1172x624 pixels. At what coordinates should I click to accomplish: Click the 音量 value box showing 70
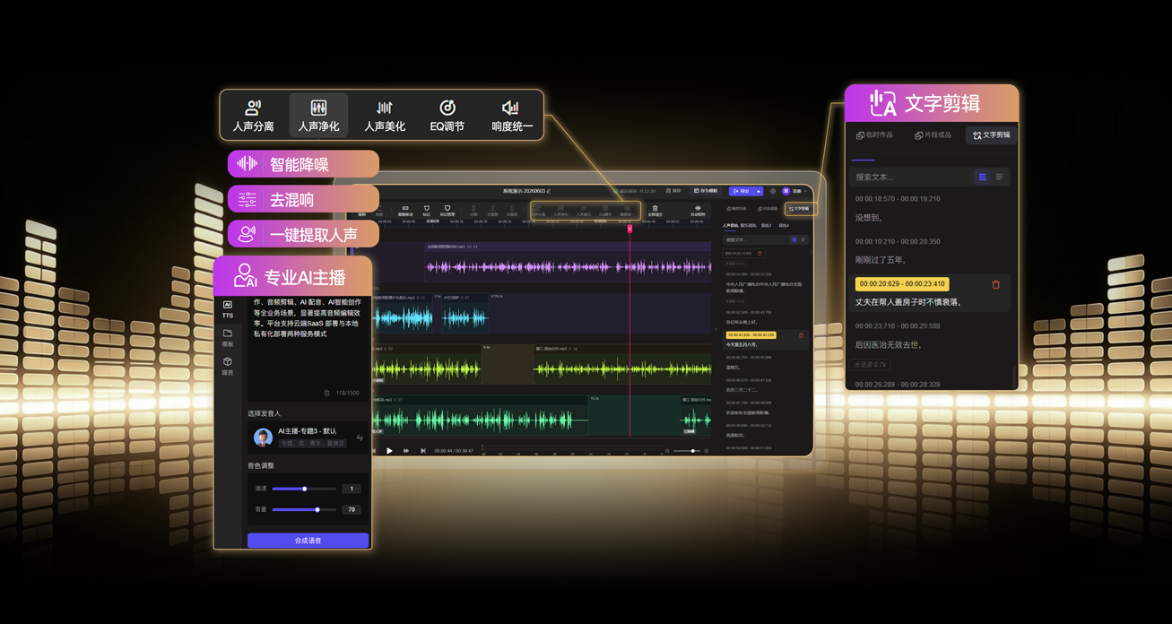click(x=352, y=509)
